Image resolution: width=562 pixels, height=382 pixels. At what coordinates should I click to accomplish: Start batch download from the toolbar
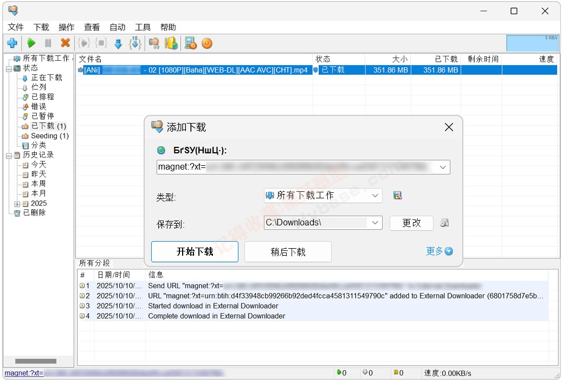click(x=83, y=43)
